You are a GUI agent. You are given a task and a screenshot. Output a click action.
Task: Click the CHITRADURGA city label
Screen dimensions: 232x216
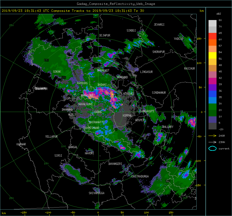pos(140,176)
